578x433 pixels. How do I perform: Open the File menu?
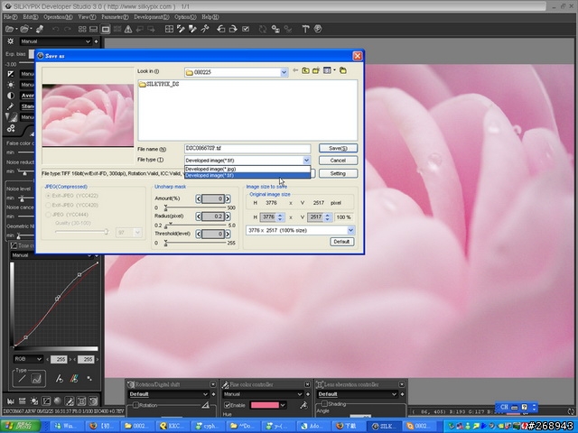10,17
